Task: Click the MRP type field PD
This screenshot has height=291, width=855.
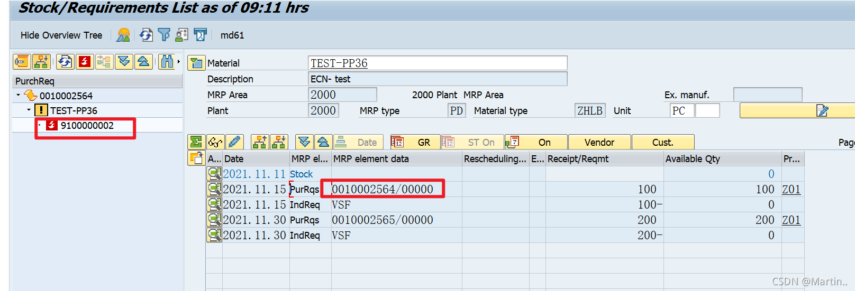Action: click(x=457, y=111)
